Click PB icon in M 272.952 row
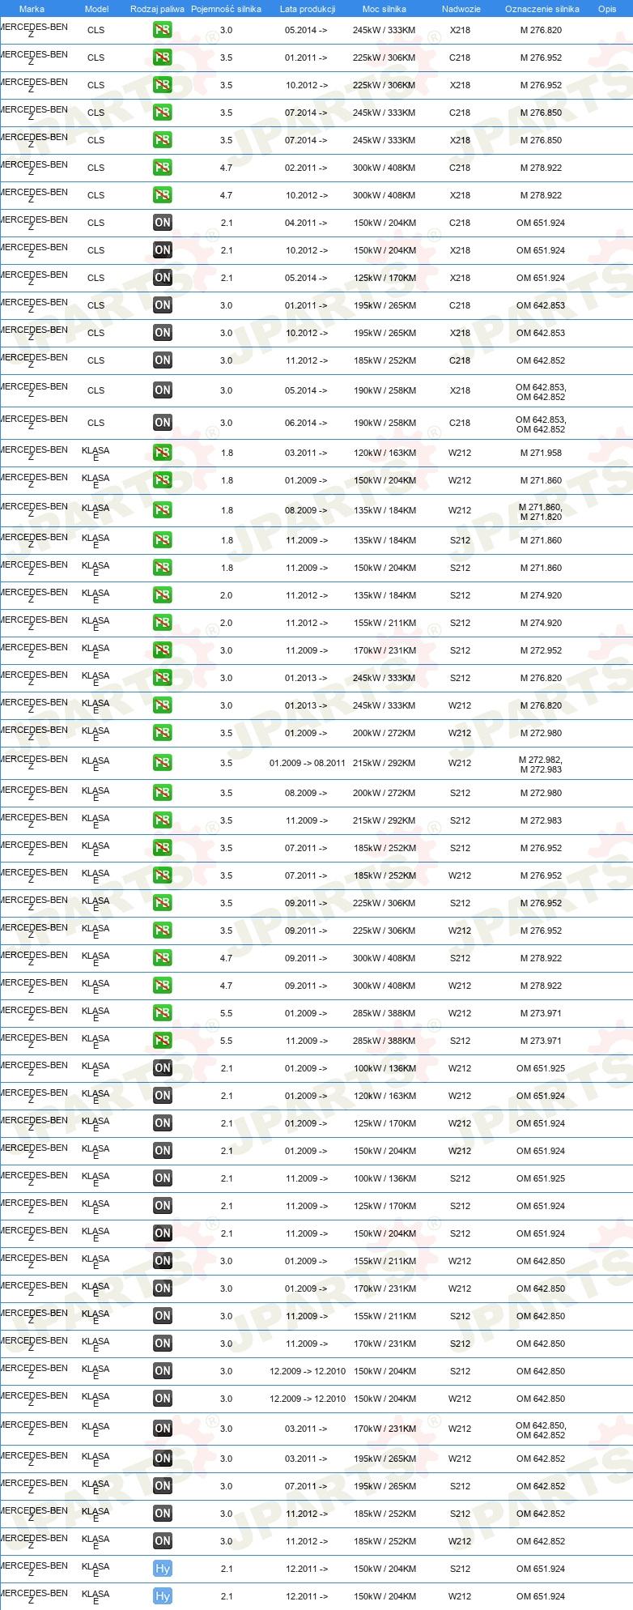The height and width of the screenshot is (1610, 633). click(162, 650)
